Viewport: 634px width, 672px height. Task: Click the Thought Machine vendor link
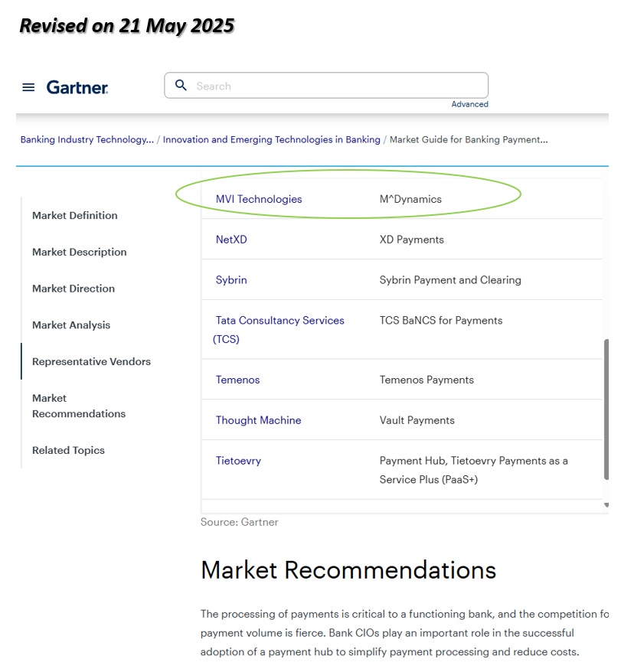[258, 420]
